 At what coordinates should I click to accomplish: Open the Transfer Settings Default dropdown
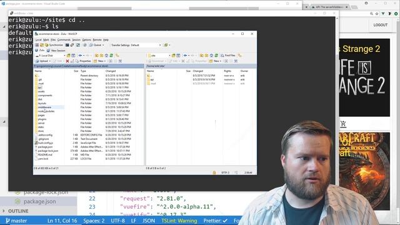click(136, 45)
